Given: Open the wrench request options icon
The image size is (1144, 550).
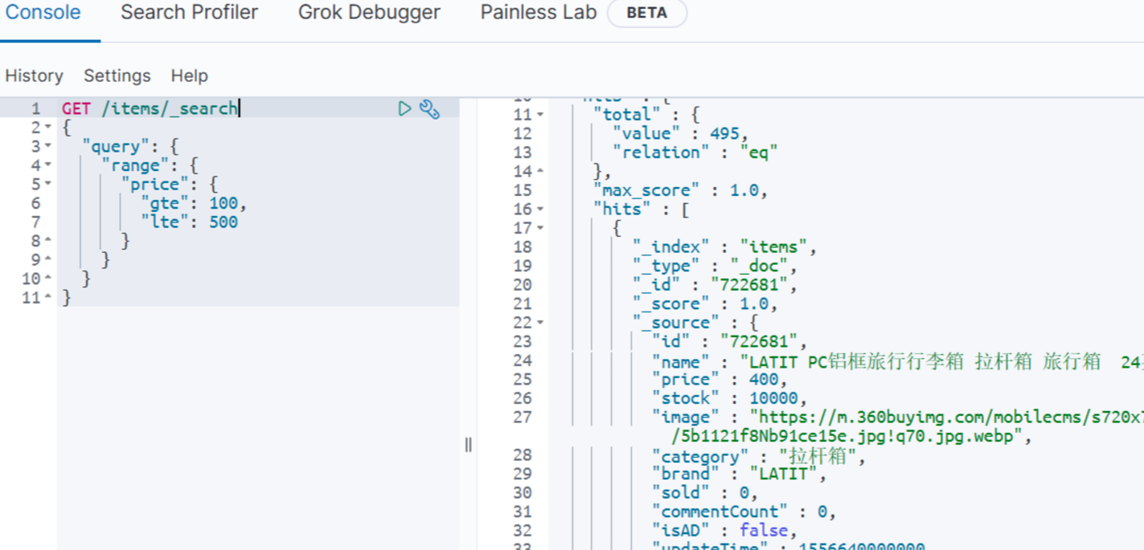Looking at the screenshot, I should click(430, 109).
